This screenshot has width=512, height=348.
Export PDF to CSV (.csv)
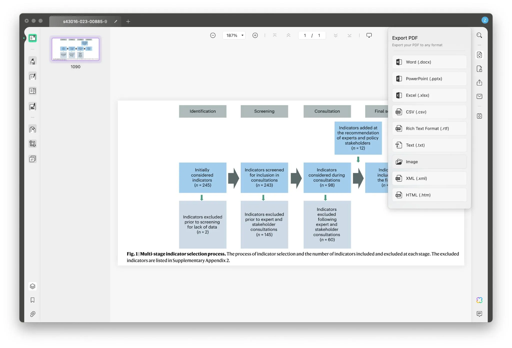click(429, 112)
